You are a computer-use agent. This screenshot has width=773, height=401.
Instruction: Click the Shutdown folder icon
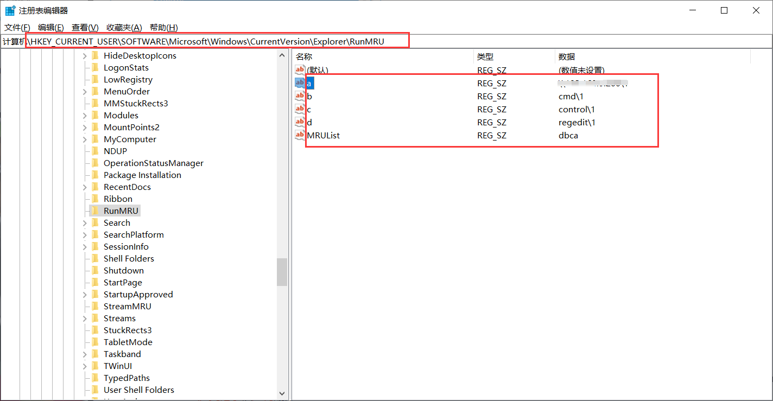96,271
